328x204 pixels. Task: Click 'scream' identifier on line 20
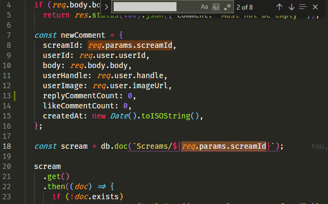pyautogui.click(x=47, y=167)
